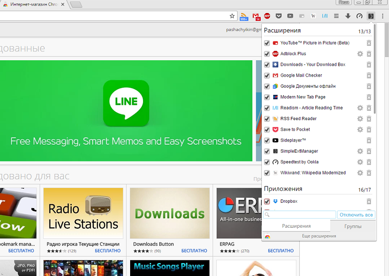This screenshot has width=389, height=276.
Task: Open RSS Feed Reader toolbar icon
Action: coord(244,16)
